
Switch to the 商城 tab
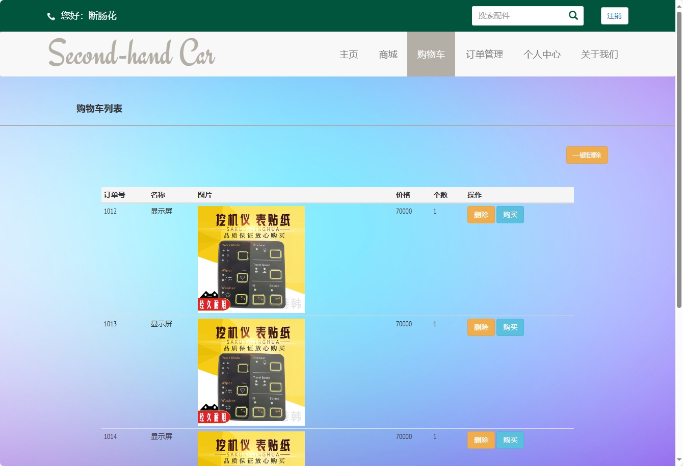pyautogui.click(x=388, y=54)
